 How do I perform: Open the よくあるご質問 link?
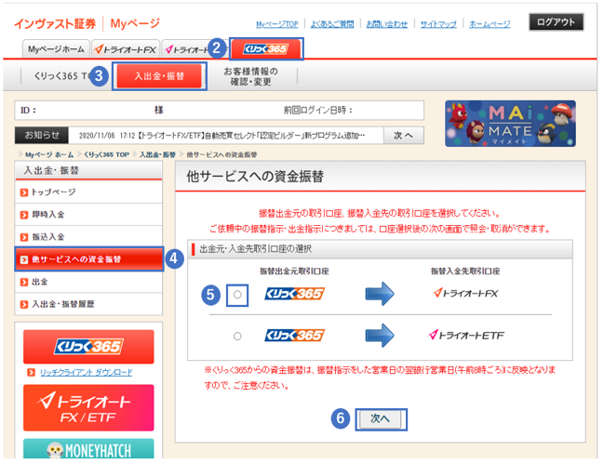pyautogui.click(x=332, y=24)
